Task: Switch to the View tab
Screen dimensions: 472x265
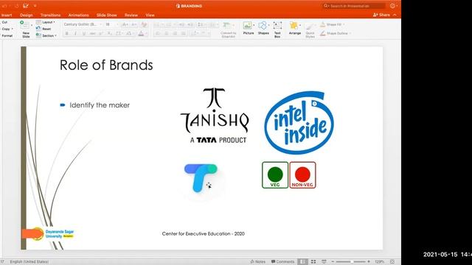Action: tap(150, 15)
